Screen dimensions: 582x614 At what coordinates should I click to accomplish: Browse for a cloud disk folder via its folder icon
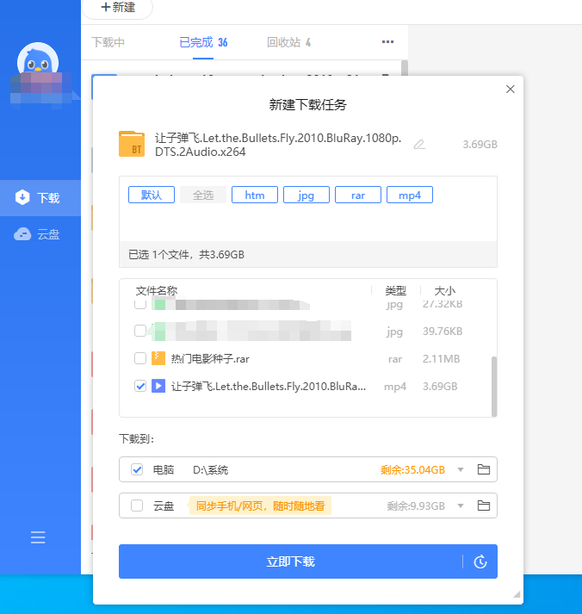(x=484, y=505)
